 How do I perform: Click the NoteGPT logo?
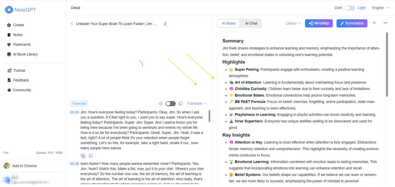point(20,10)
